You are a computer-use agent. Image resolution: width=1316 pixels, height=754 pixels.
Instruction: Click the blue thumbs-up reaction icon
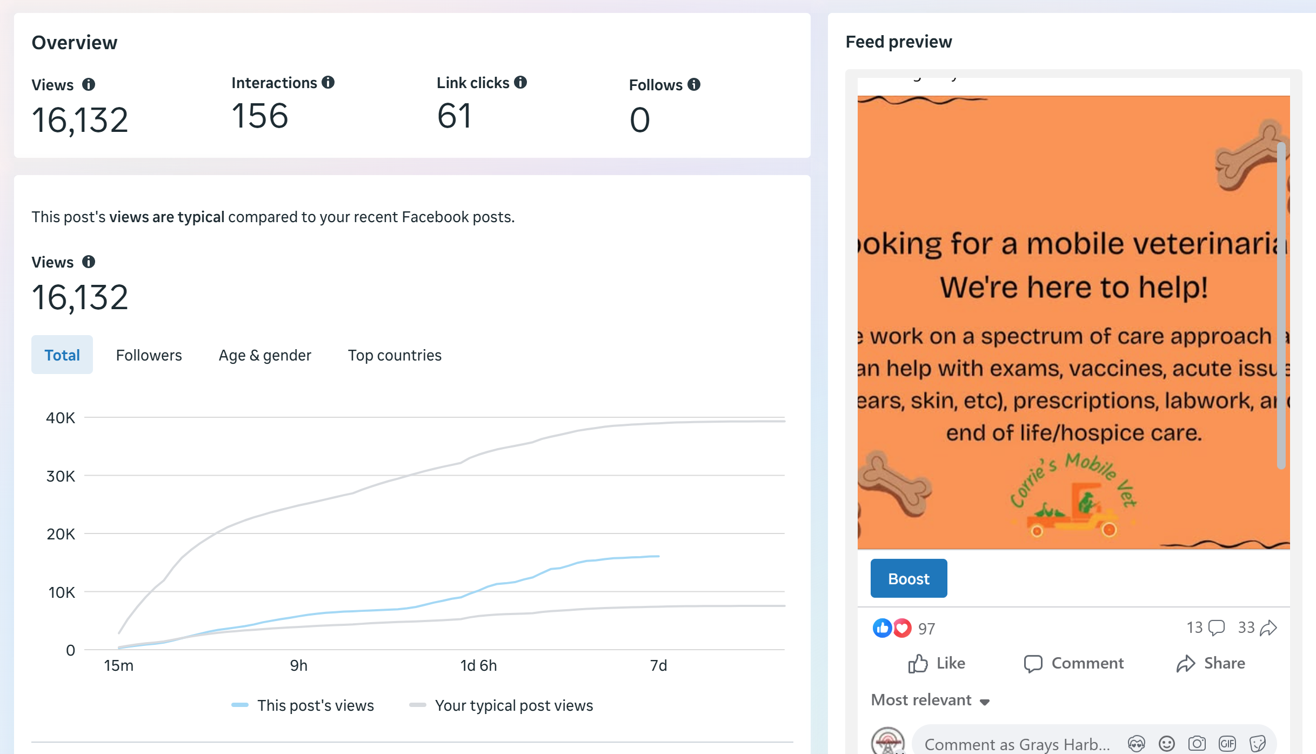point(882,628)
